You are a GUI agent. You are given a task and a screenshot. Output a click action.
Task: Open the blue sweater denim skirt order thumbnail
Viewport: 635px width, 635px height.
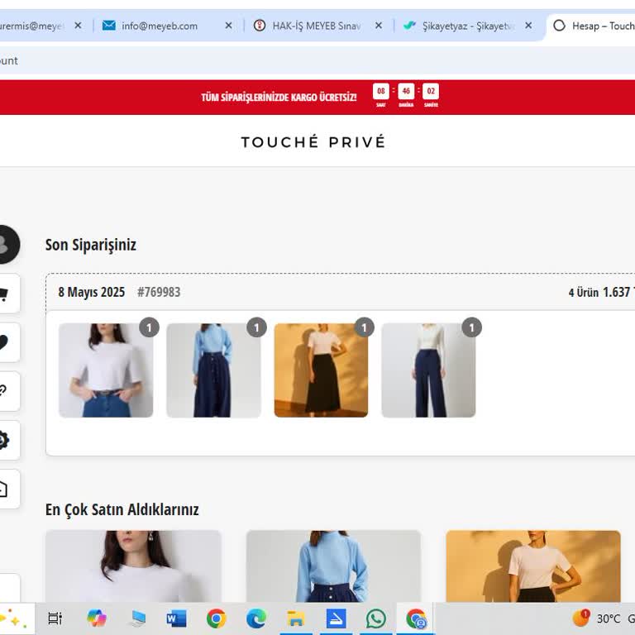coord(213,370)
